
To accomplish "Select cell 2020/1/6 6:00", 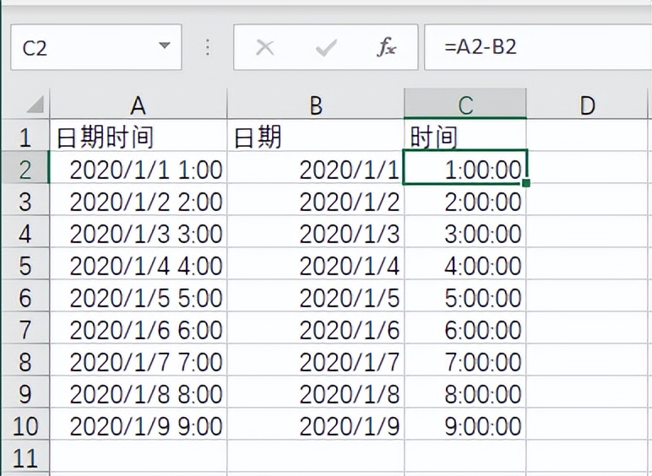I will (139, 327).
